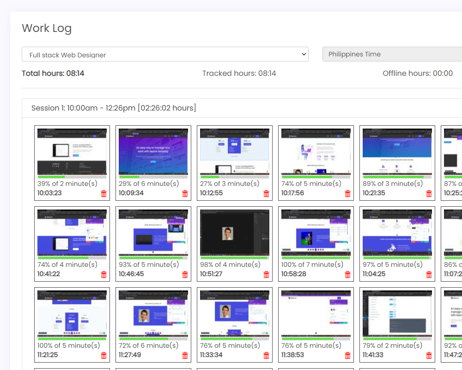Trash the 10:46:45 screenshot entry
The image size is (462, 370).
click(185, 275)
